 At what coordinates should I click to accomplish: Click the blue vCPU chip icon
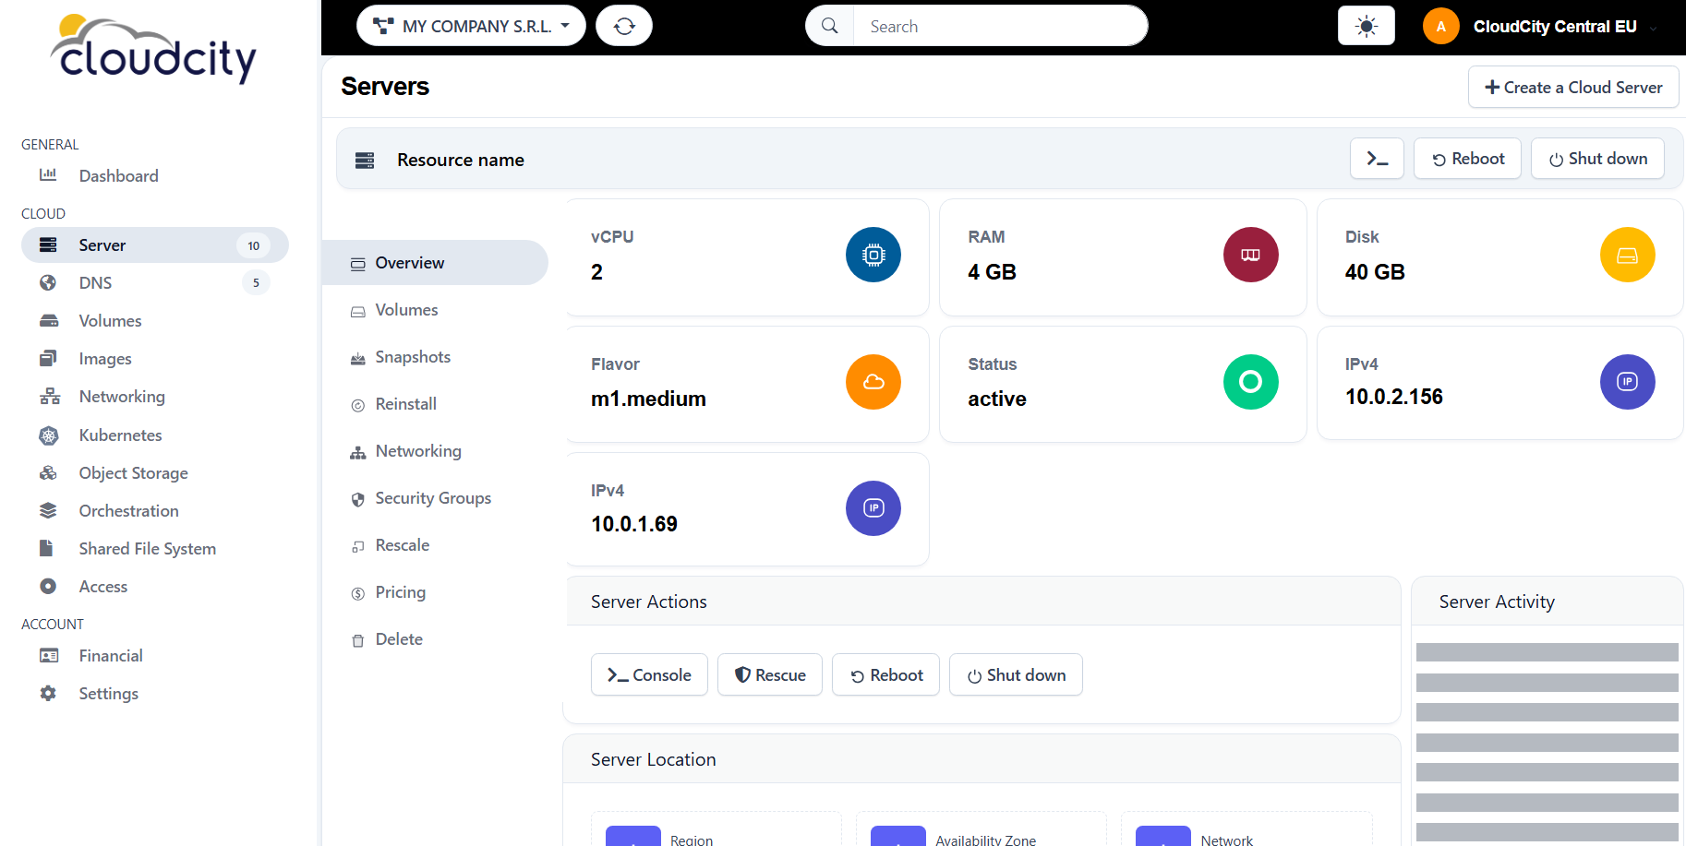(x=873, y=255)
